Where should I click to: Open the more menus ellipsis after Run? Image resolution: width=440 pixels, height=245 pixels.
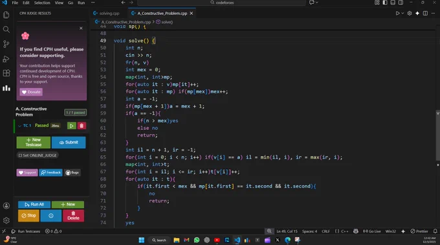[93, 3]
